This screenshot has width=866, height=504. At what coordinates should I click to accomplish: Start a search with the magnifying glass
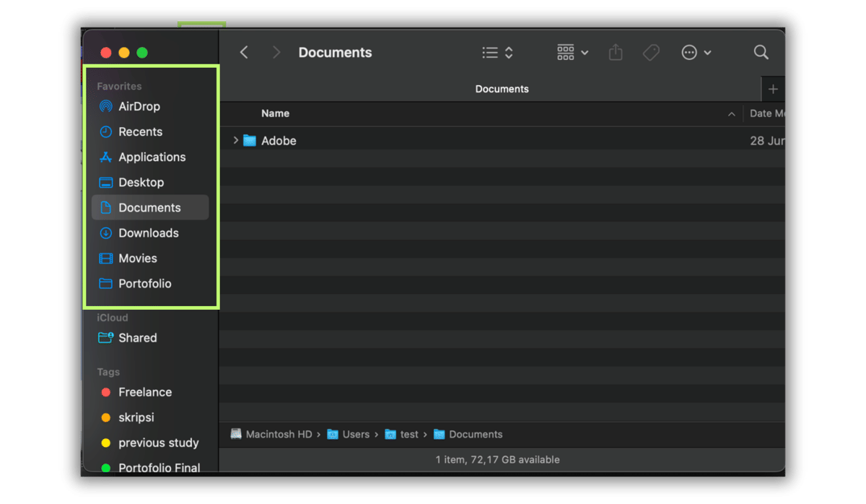(761, 52)
